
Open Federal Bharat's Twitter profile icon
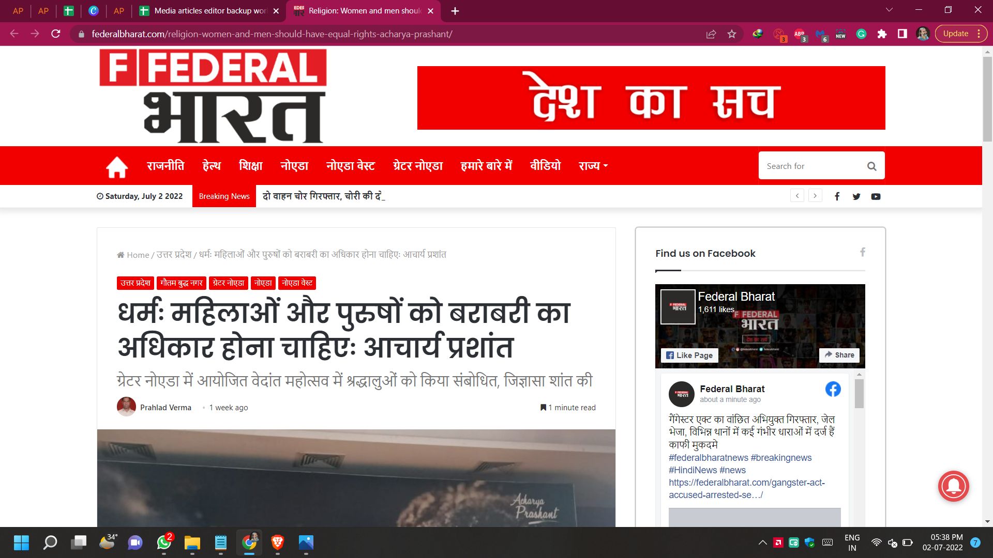856,196
